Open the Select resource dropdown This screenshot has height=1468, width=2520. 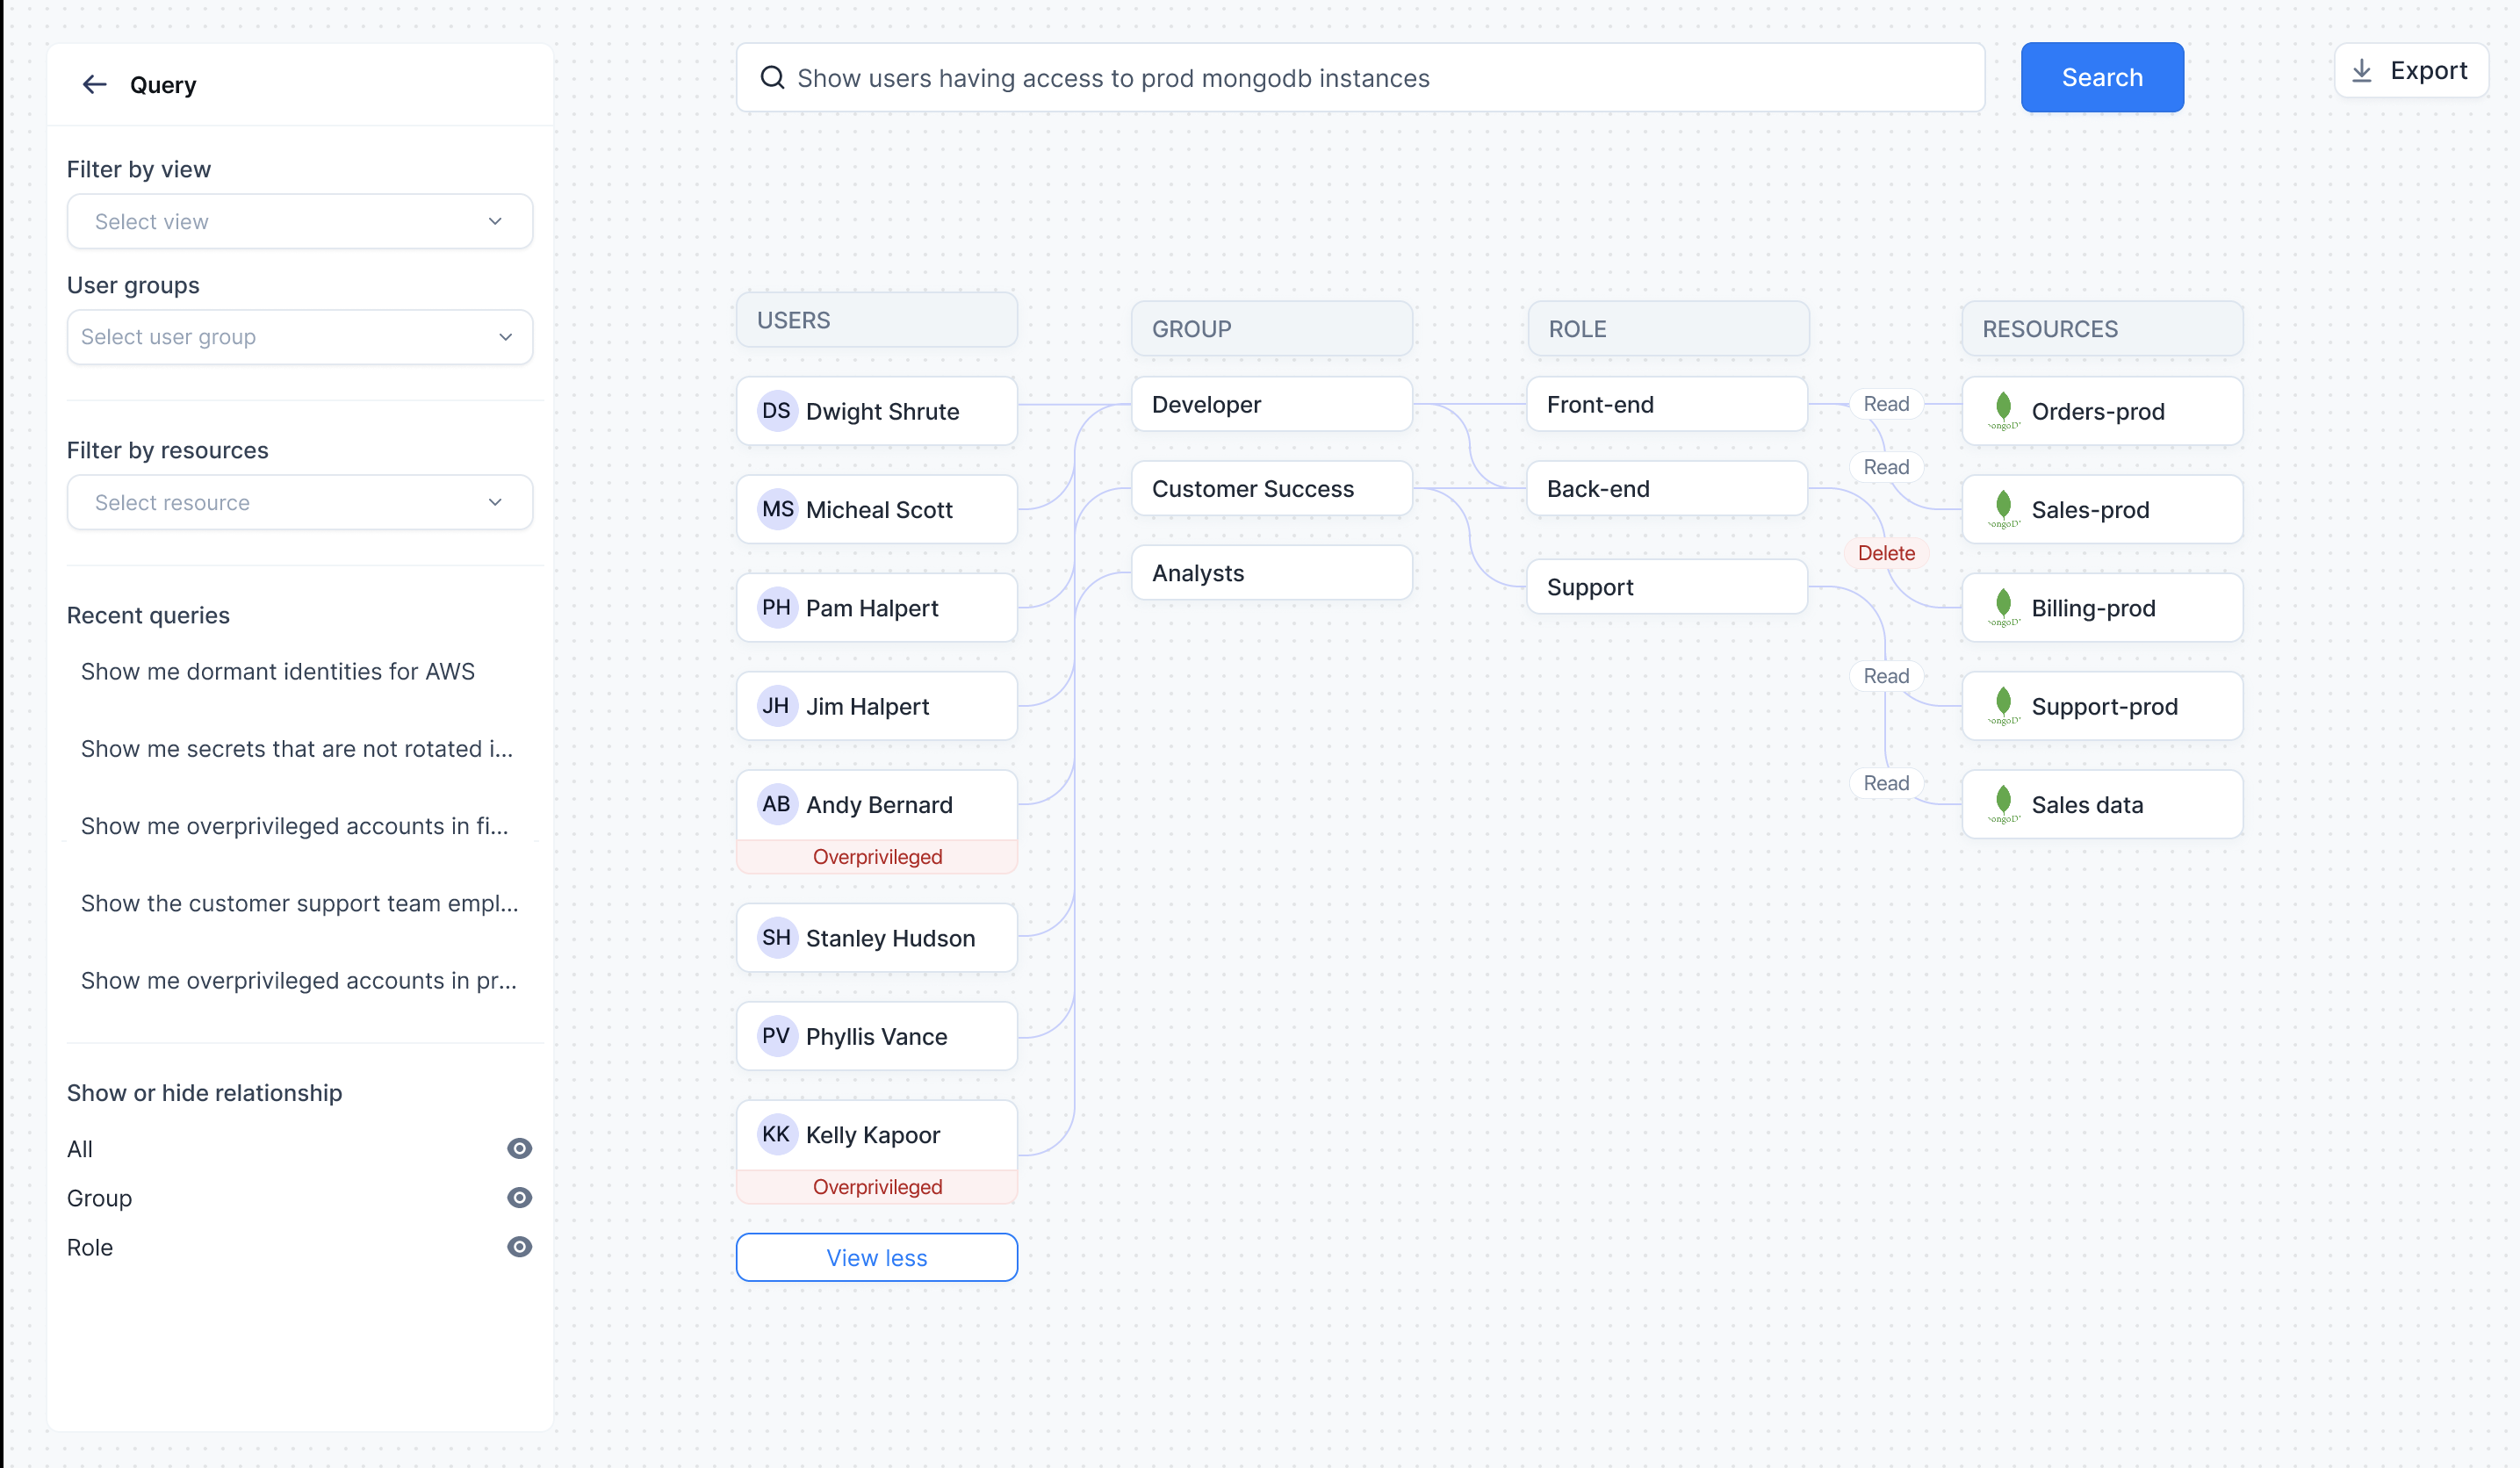[x=299, y=502]
